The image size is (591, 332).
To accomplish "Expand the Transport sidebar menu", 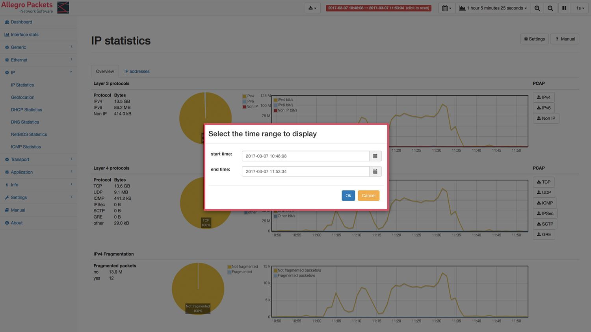I will (x=20, y=160).
